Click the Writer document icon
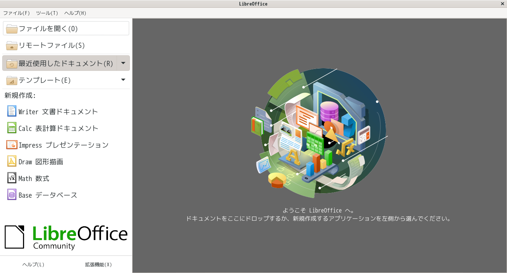 (x=12, y=111)
